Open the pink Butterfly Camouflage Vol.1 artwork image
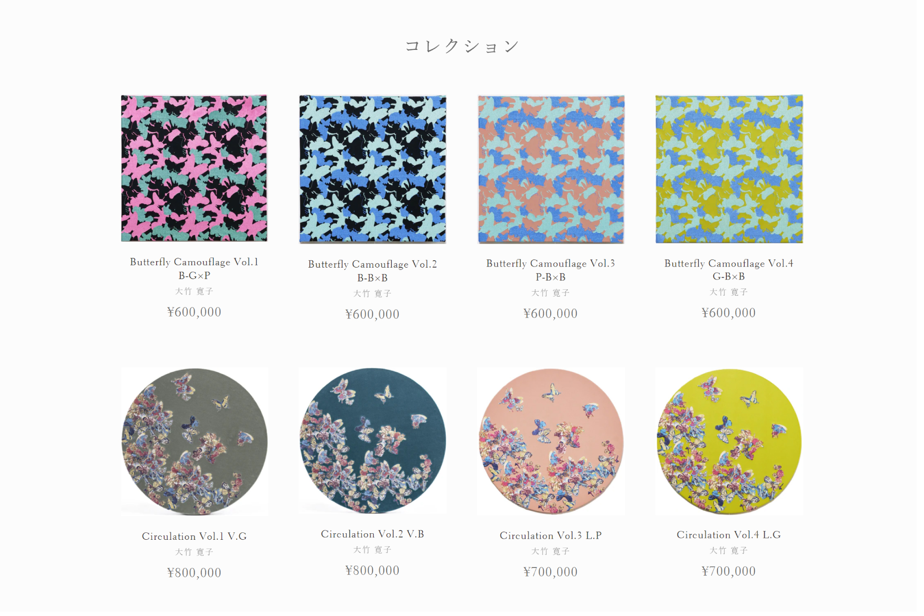Image resolution: width=924 pixels, height=616 pixels. 194,168
